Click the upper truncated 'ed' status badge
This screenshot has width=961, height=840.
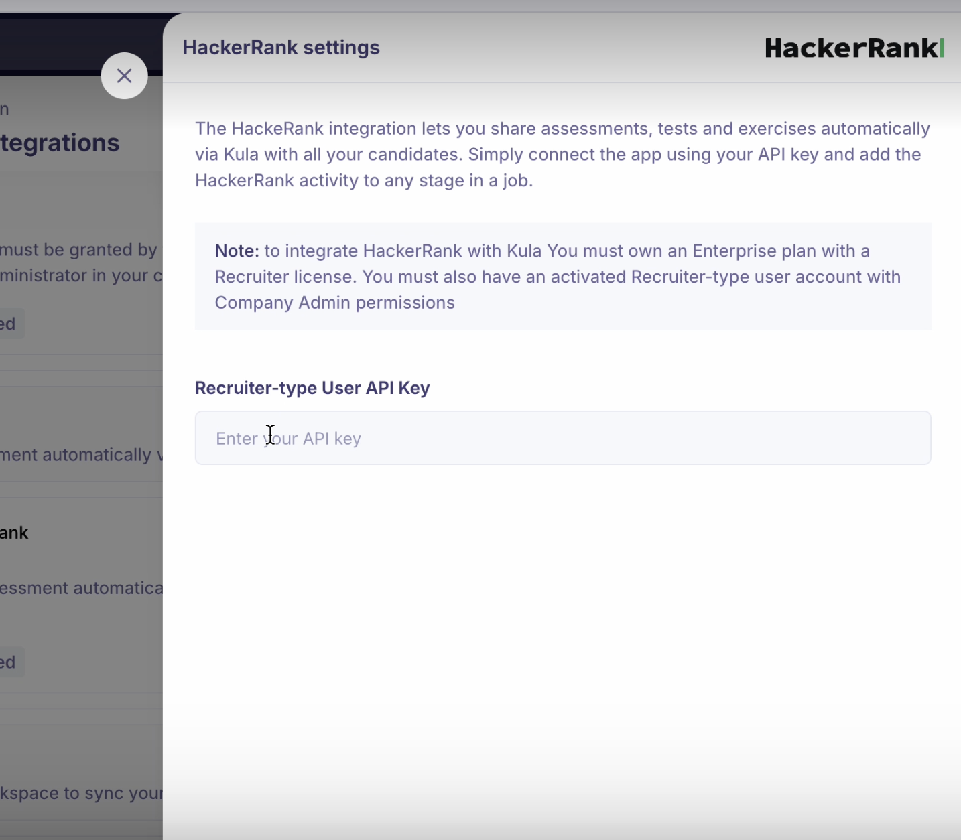coord(9,324)
